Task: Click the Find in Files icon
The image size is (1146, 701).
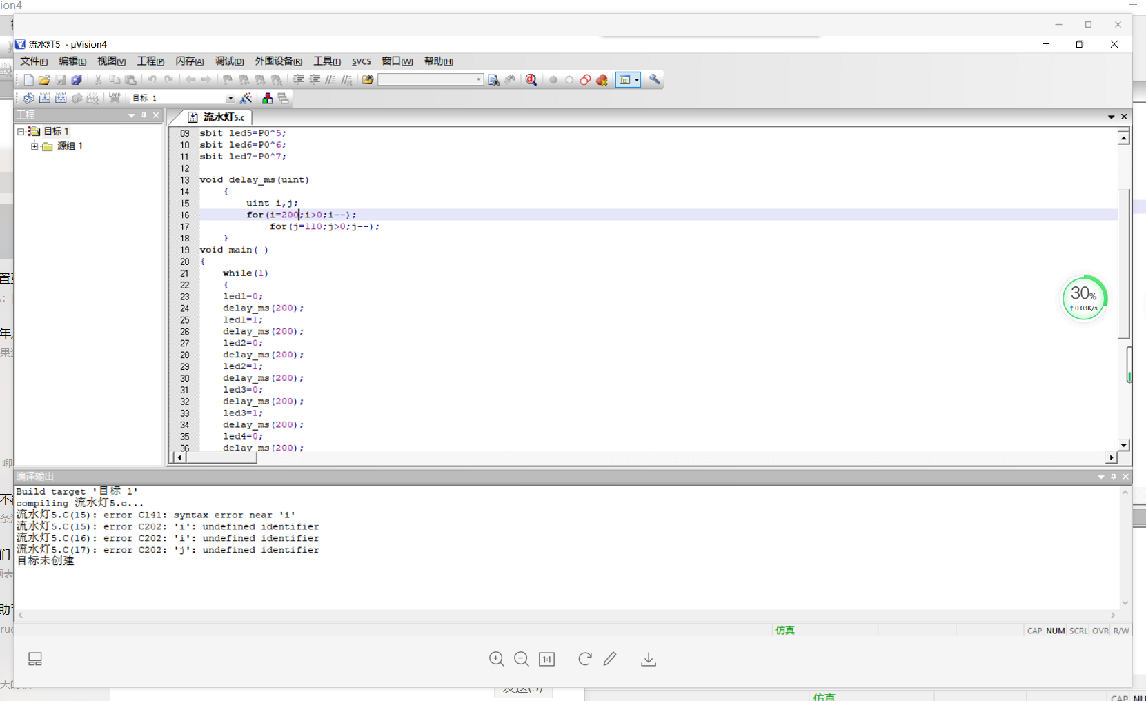Action: pyautogui.click(x=368, y=80)
